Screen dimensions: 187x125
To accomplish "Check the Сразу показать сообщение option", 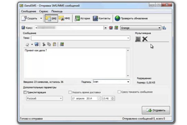I will coord(119,92).
